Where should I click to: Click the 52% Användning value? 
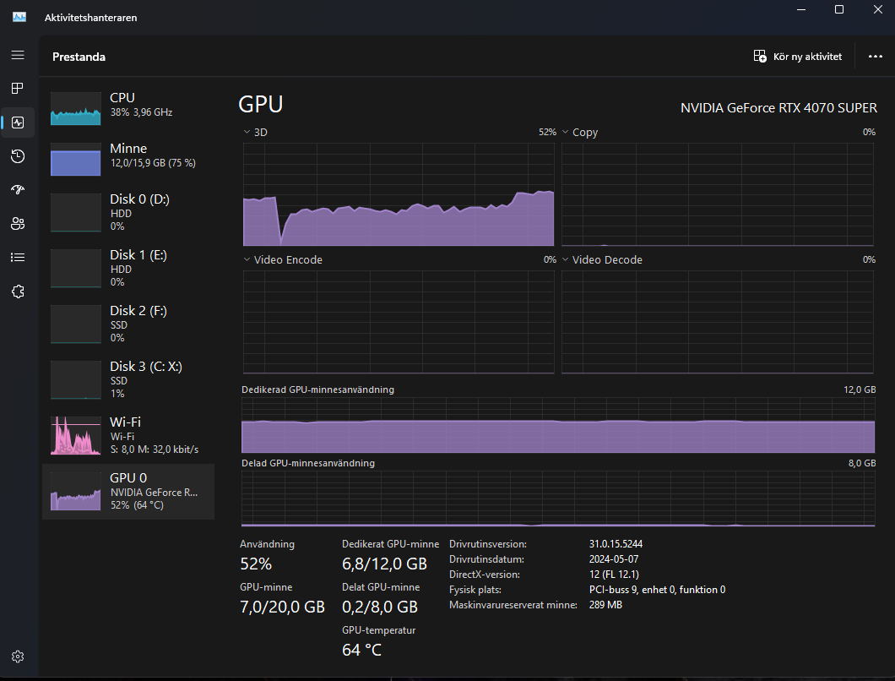256,564
